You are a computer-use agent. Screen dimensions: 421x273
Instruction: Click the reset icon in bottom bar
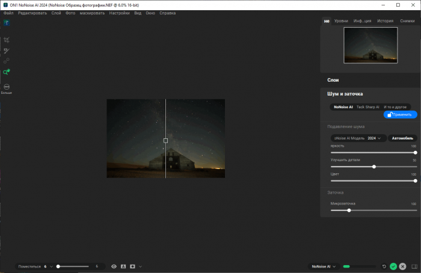(384, 266)
